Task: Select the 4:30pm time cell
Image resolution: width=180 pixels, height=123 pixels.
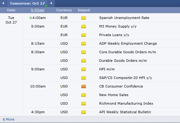Action: [38, 112]
